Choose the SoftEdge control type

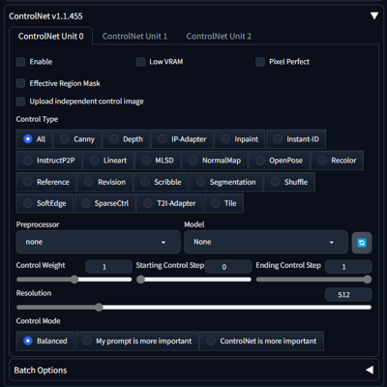[x=45, y=203]
